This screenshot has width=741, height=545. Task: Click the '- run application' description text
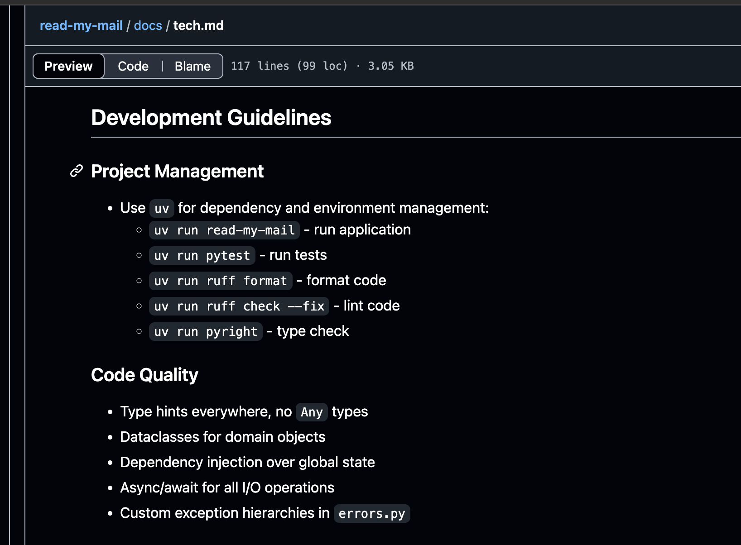click(x=357, y=230)
